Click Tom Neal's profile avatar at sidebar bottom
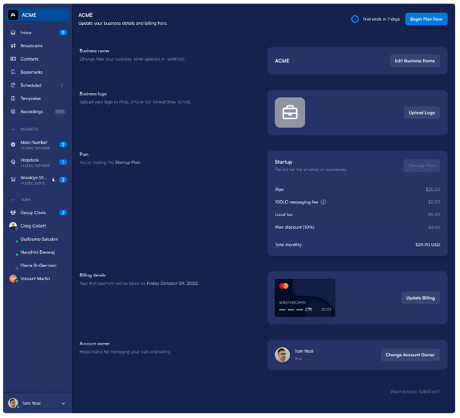The width and height of the screenshot is (460, 418). [x=13, y=403]
